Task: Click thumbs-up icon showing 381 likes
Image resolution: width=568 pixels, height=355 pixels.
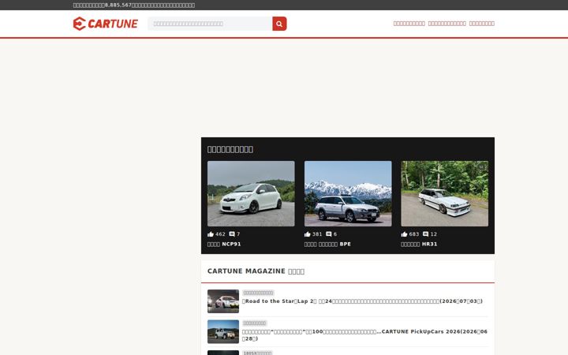Action: [x=308, y=234]
